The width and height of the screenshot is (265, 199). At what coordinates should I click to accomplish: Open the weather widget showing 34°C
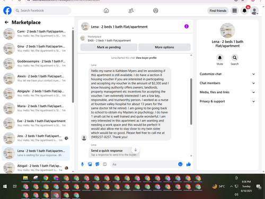pyautogui.click(x=219, y=186)
